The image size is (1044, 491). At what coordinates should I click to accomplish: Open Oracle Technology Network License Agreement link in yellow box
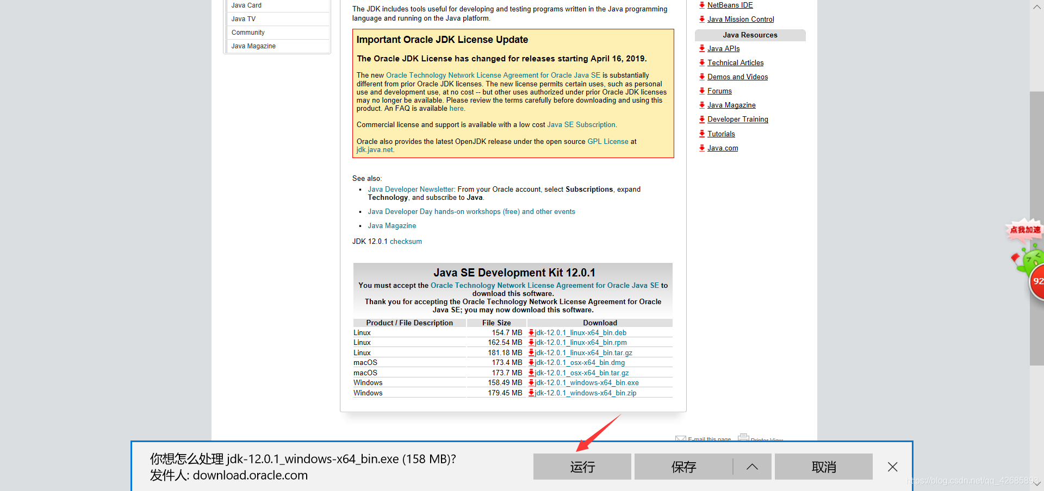click(x=493, y=75)
